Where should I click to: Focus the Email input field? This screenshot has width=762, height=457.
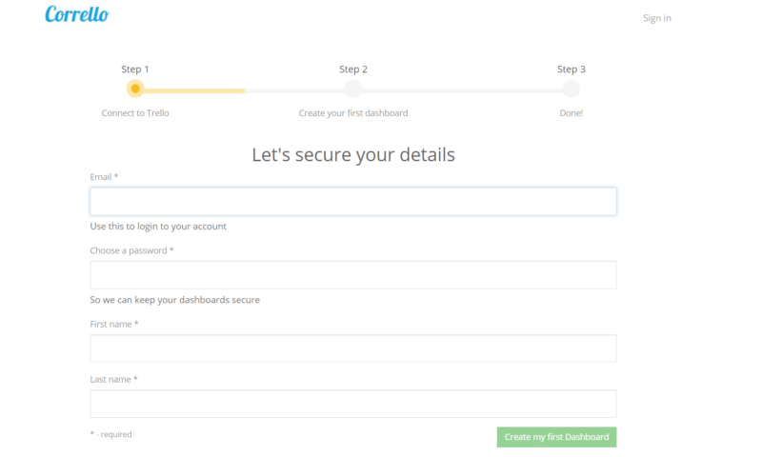[353, 202]
